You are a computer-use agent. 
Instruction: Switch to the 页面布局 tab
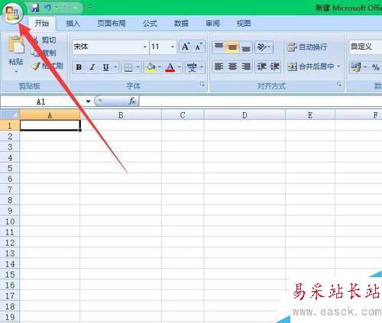coord(112,24)
